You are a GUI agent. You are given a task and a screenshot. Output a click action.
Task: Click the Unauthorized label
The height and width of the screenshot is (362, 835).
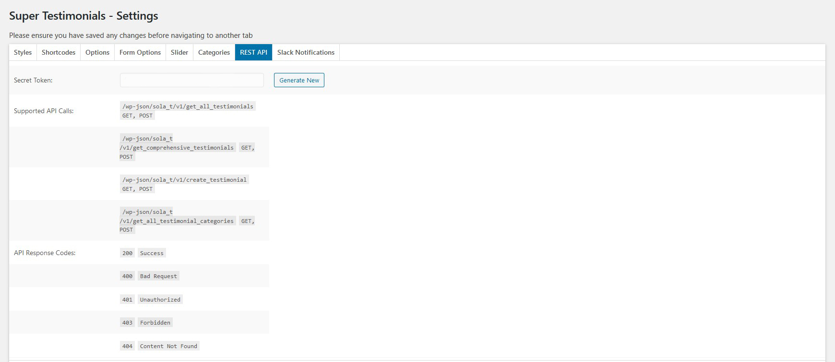click(160, 300)
